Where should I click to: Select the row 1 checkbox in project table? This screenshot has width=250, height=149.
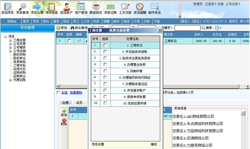point(69,41)
